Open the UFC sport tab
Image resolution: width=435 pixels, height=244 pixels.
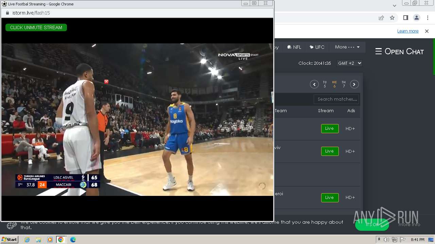317,47
